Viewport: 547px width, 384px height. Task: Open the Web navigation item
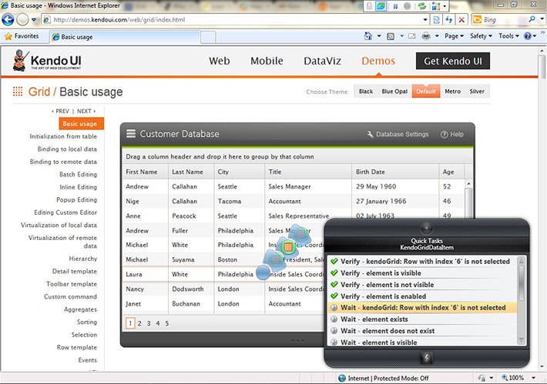point(220,61)
